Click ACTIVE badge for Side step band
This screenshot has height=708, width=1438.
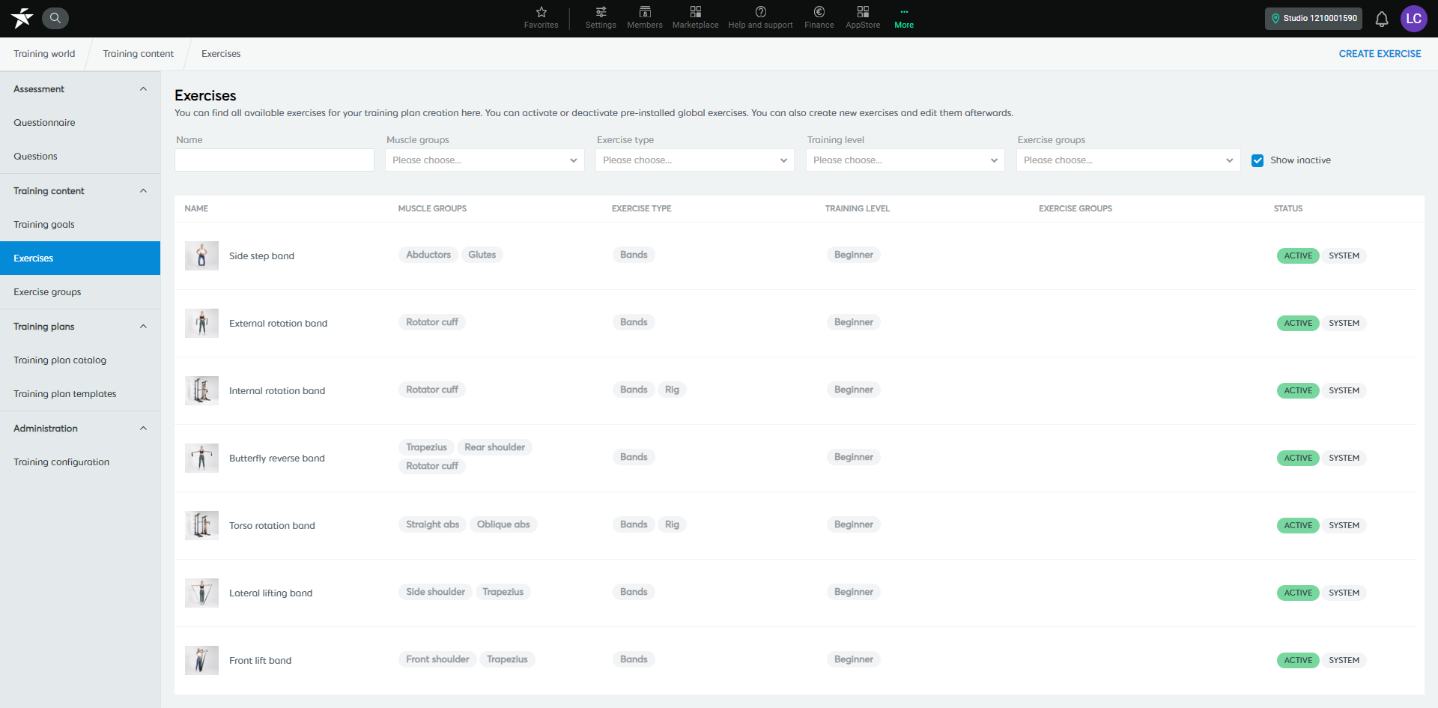[x=1298, y=255]
